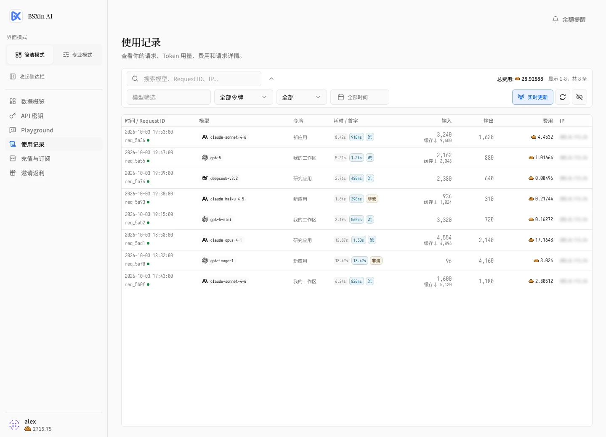
Task: Click the deepseek-v3.2 model name
Action: coord(224,178)
